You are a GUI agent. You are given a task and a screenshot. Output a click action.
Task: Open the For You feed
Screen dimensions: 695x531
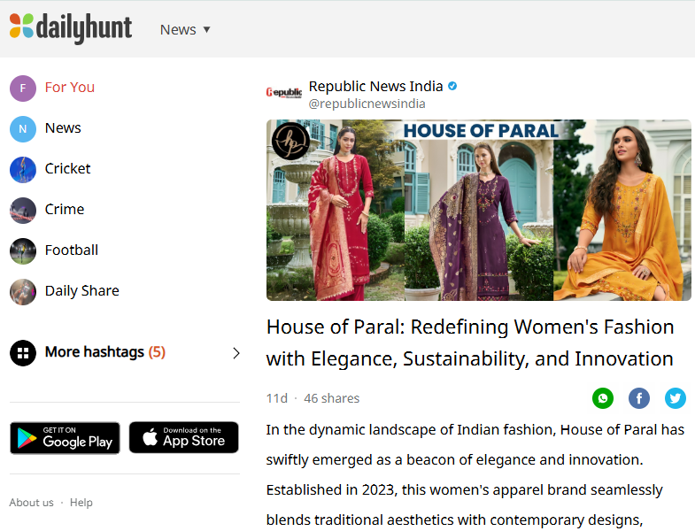point(70,88)
